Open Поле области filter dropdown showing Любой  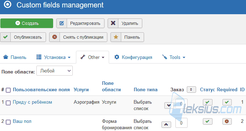click(x=55, y=71)
